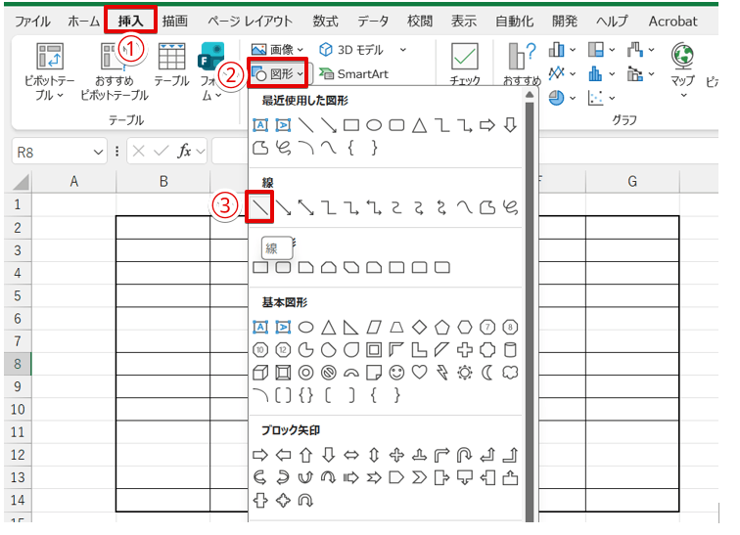The image size is (740, 535).
Task: Select the double arrow line shape under 線
Action: tap(305, 207)
